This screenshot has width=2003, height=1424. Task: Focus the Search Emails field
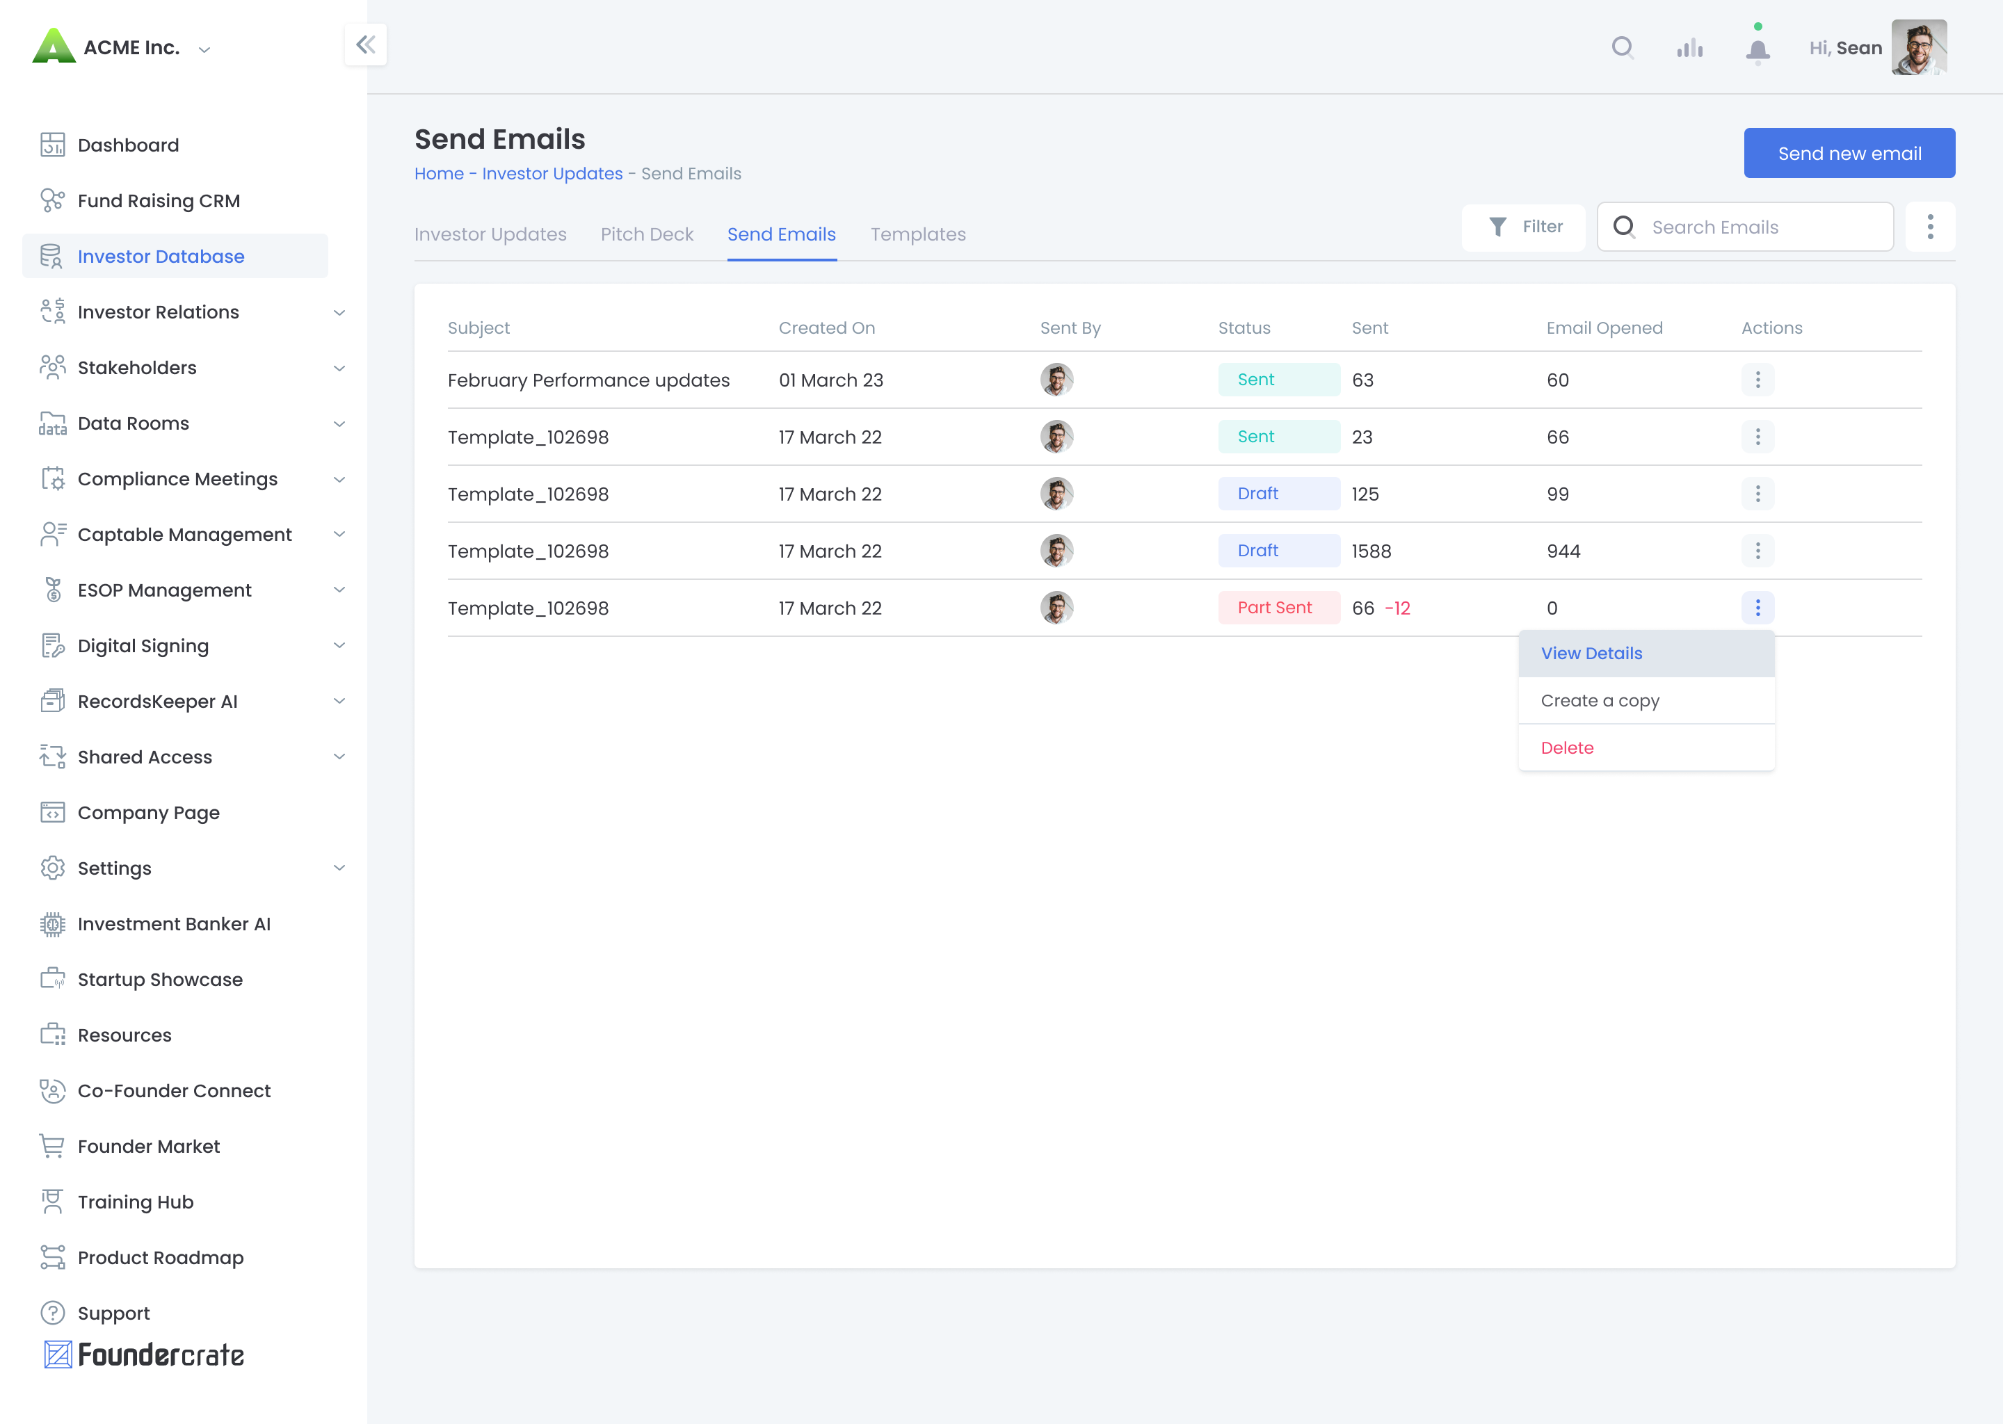coord(1745,227)
